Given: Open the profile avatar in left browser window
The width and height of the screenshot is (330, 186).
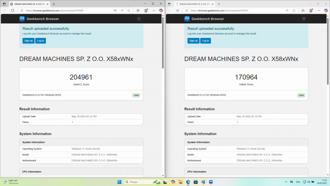Looking at the screenshot, I should 146,11.
